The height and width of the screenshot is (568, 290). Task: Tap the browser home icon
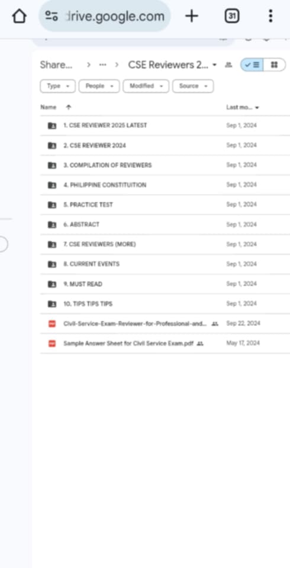[19, 17]
